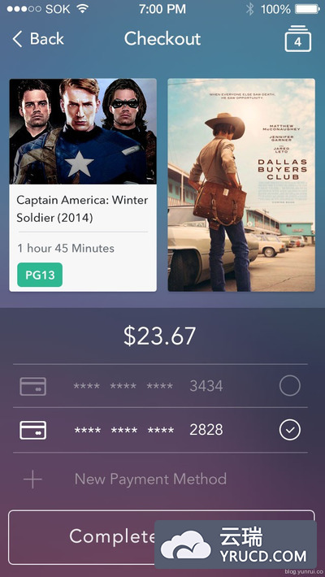This screenshot has height=577, width=325.
Task: Tap the YRUCD.COM cloud logo
Action: pos(236,544)
